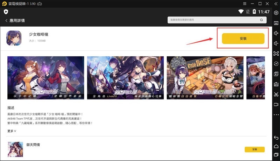
Task: Toggle fullscreen from sidebar
Action: pyautogui.click(x=276, y=54)
